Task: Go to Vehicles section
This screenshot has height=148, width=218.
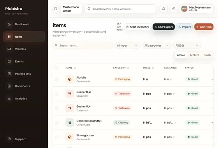Action: click(24, 49)
